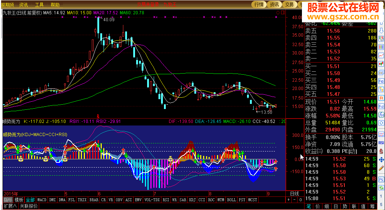385x210 pixels.
Task: Click the F12 trading icon
Action: [381, 106]
